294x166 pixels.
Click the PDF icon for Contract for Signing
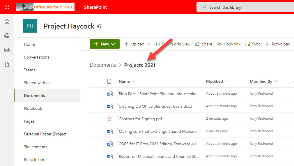110,119
